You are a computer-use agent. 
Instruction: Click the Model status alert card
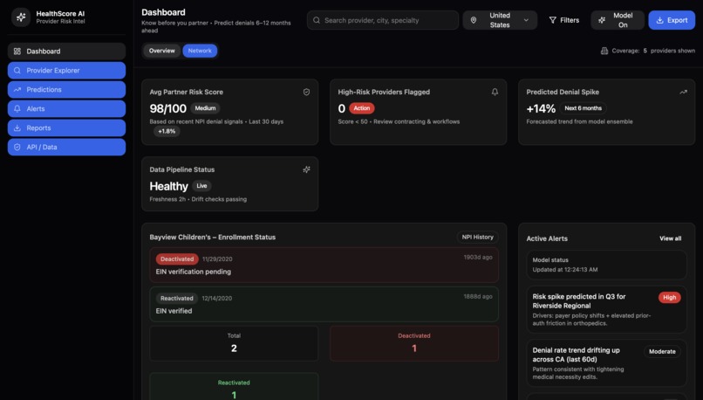point(606,265)
